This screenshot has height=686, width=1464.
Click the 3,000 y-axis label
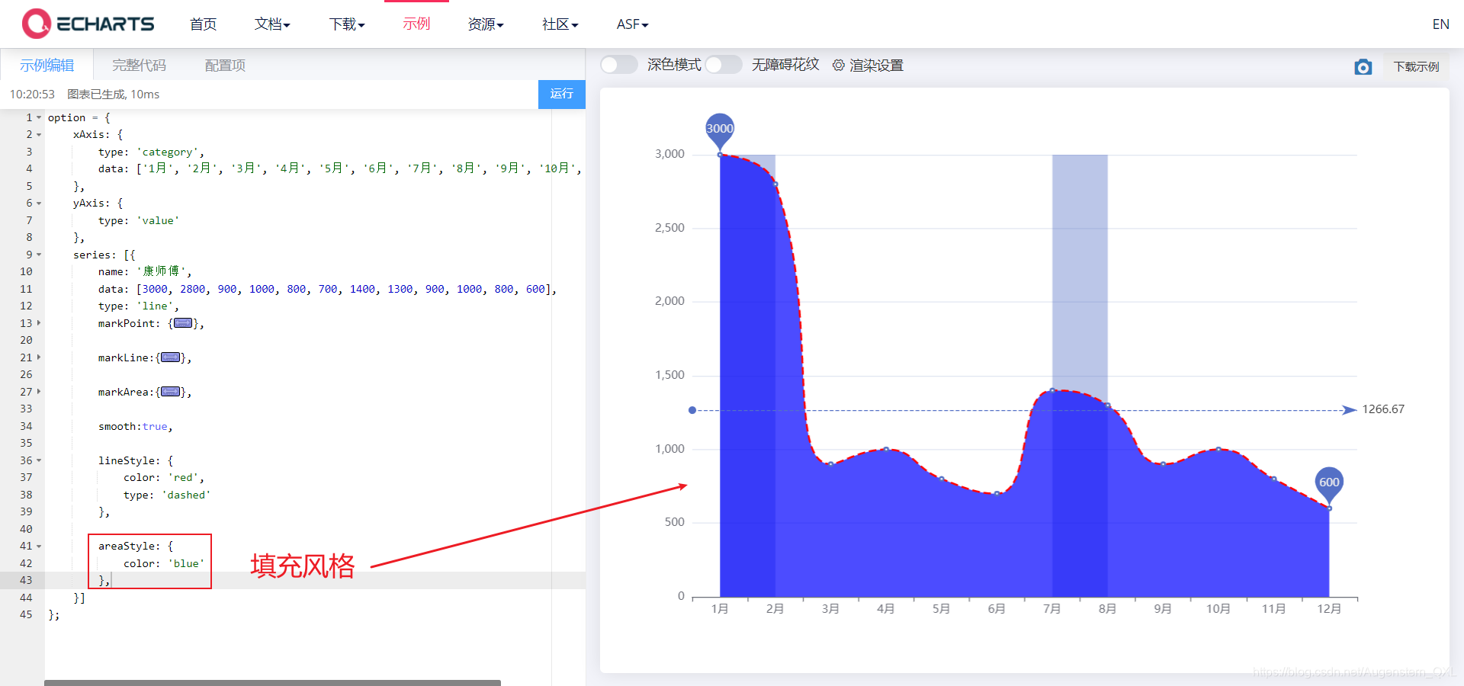(x=669, y=154)
